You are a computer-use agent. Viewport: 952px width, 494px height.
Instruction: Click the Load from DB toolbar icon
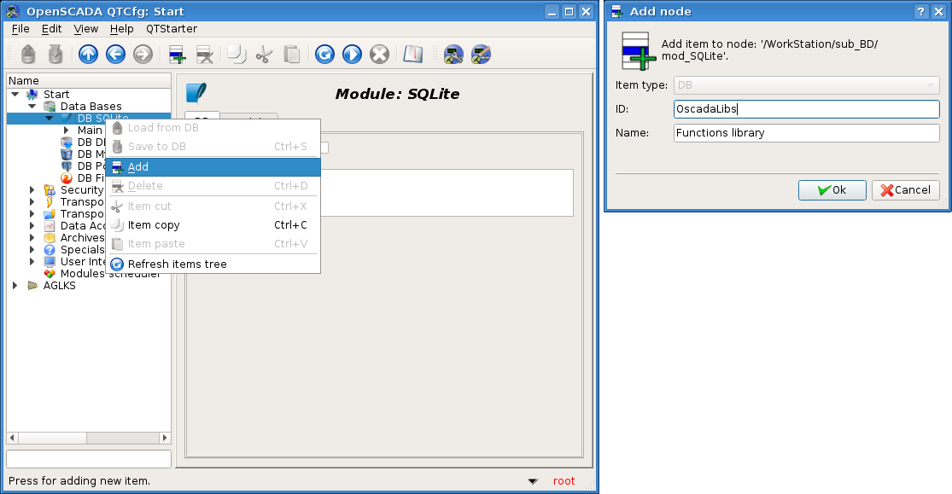pos(28,55)
